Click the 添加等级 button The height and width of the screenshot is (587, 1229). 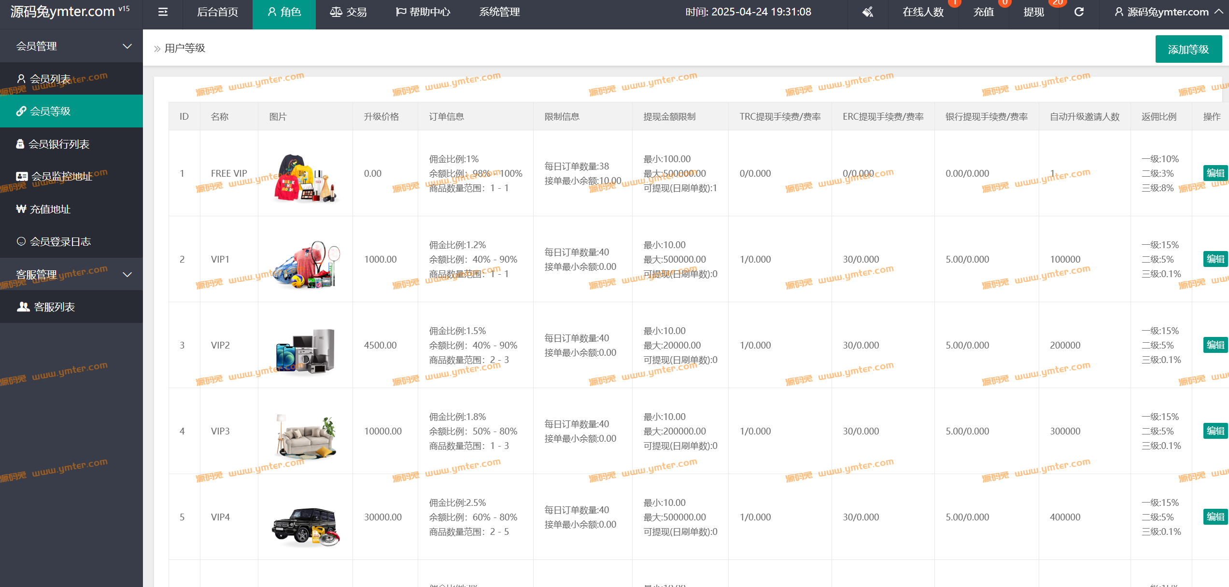1188,49
